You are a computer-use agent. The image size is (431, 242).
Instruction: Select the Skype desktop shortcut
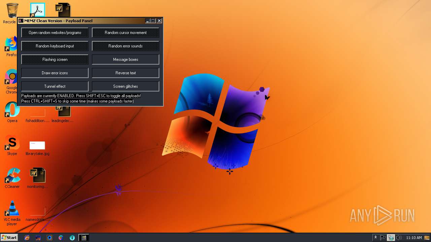click(x=12, y=145)
